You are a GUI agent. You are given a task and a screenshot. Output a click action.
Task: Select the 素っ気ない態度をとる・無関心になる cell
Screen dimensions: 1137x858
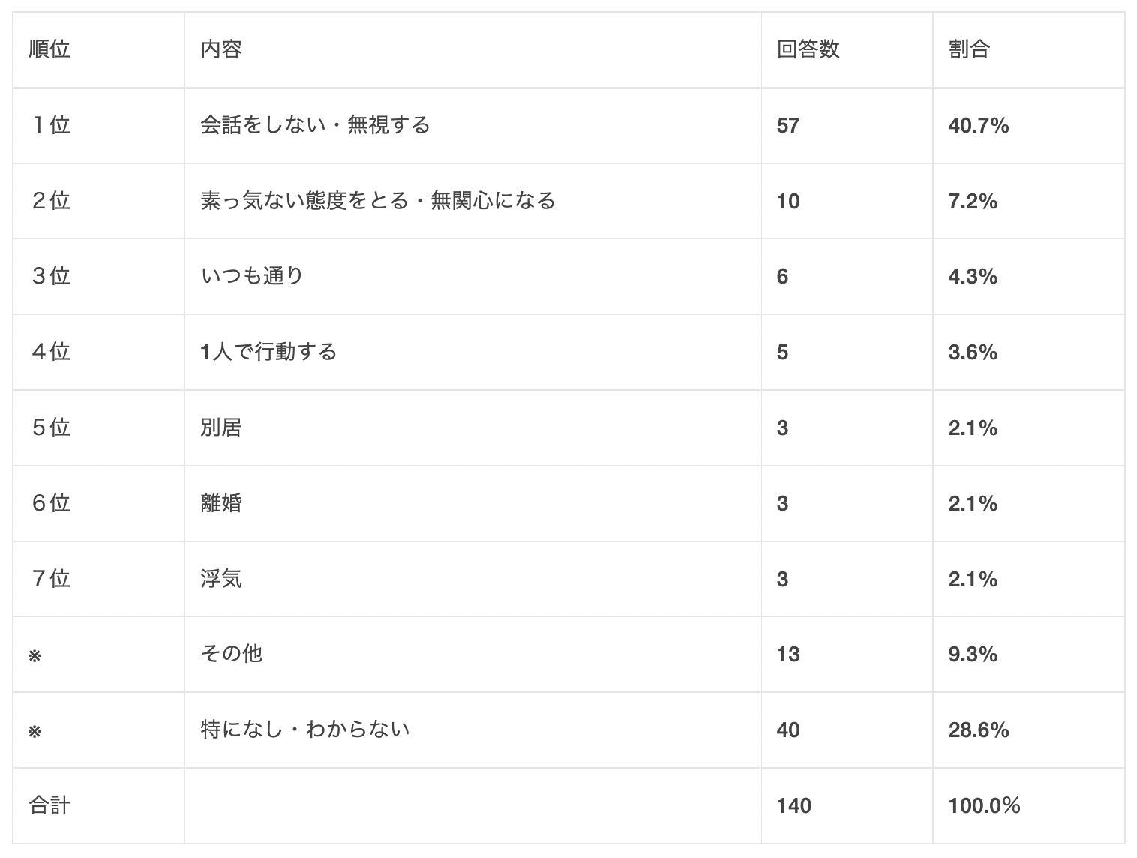click(378, 200)
